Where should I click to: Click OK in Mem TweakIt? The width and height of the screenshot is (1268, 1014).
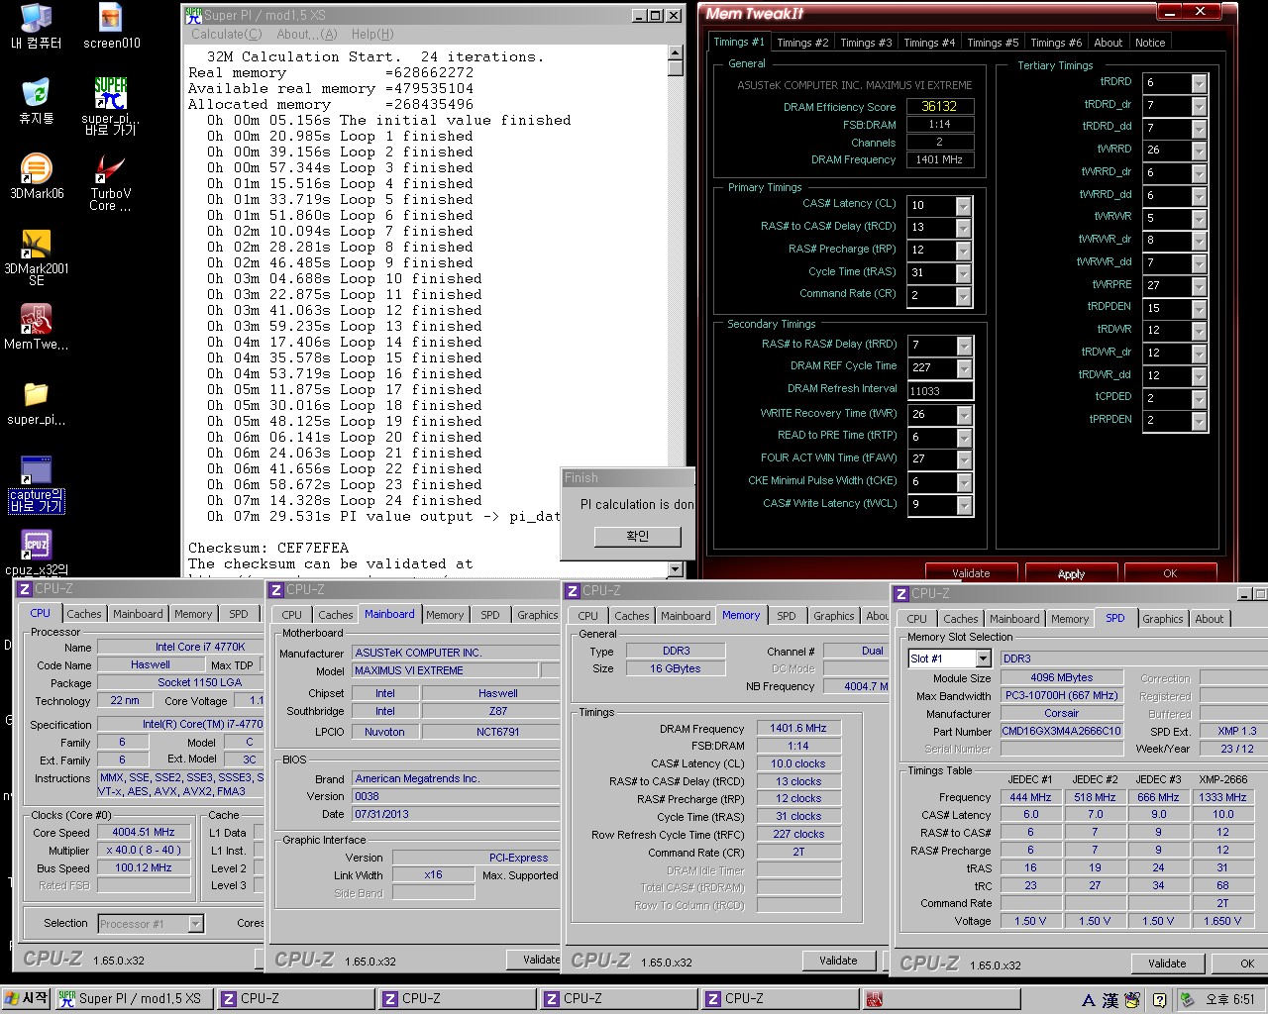click(x=1170, y=573)
